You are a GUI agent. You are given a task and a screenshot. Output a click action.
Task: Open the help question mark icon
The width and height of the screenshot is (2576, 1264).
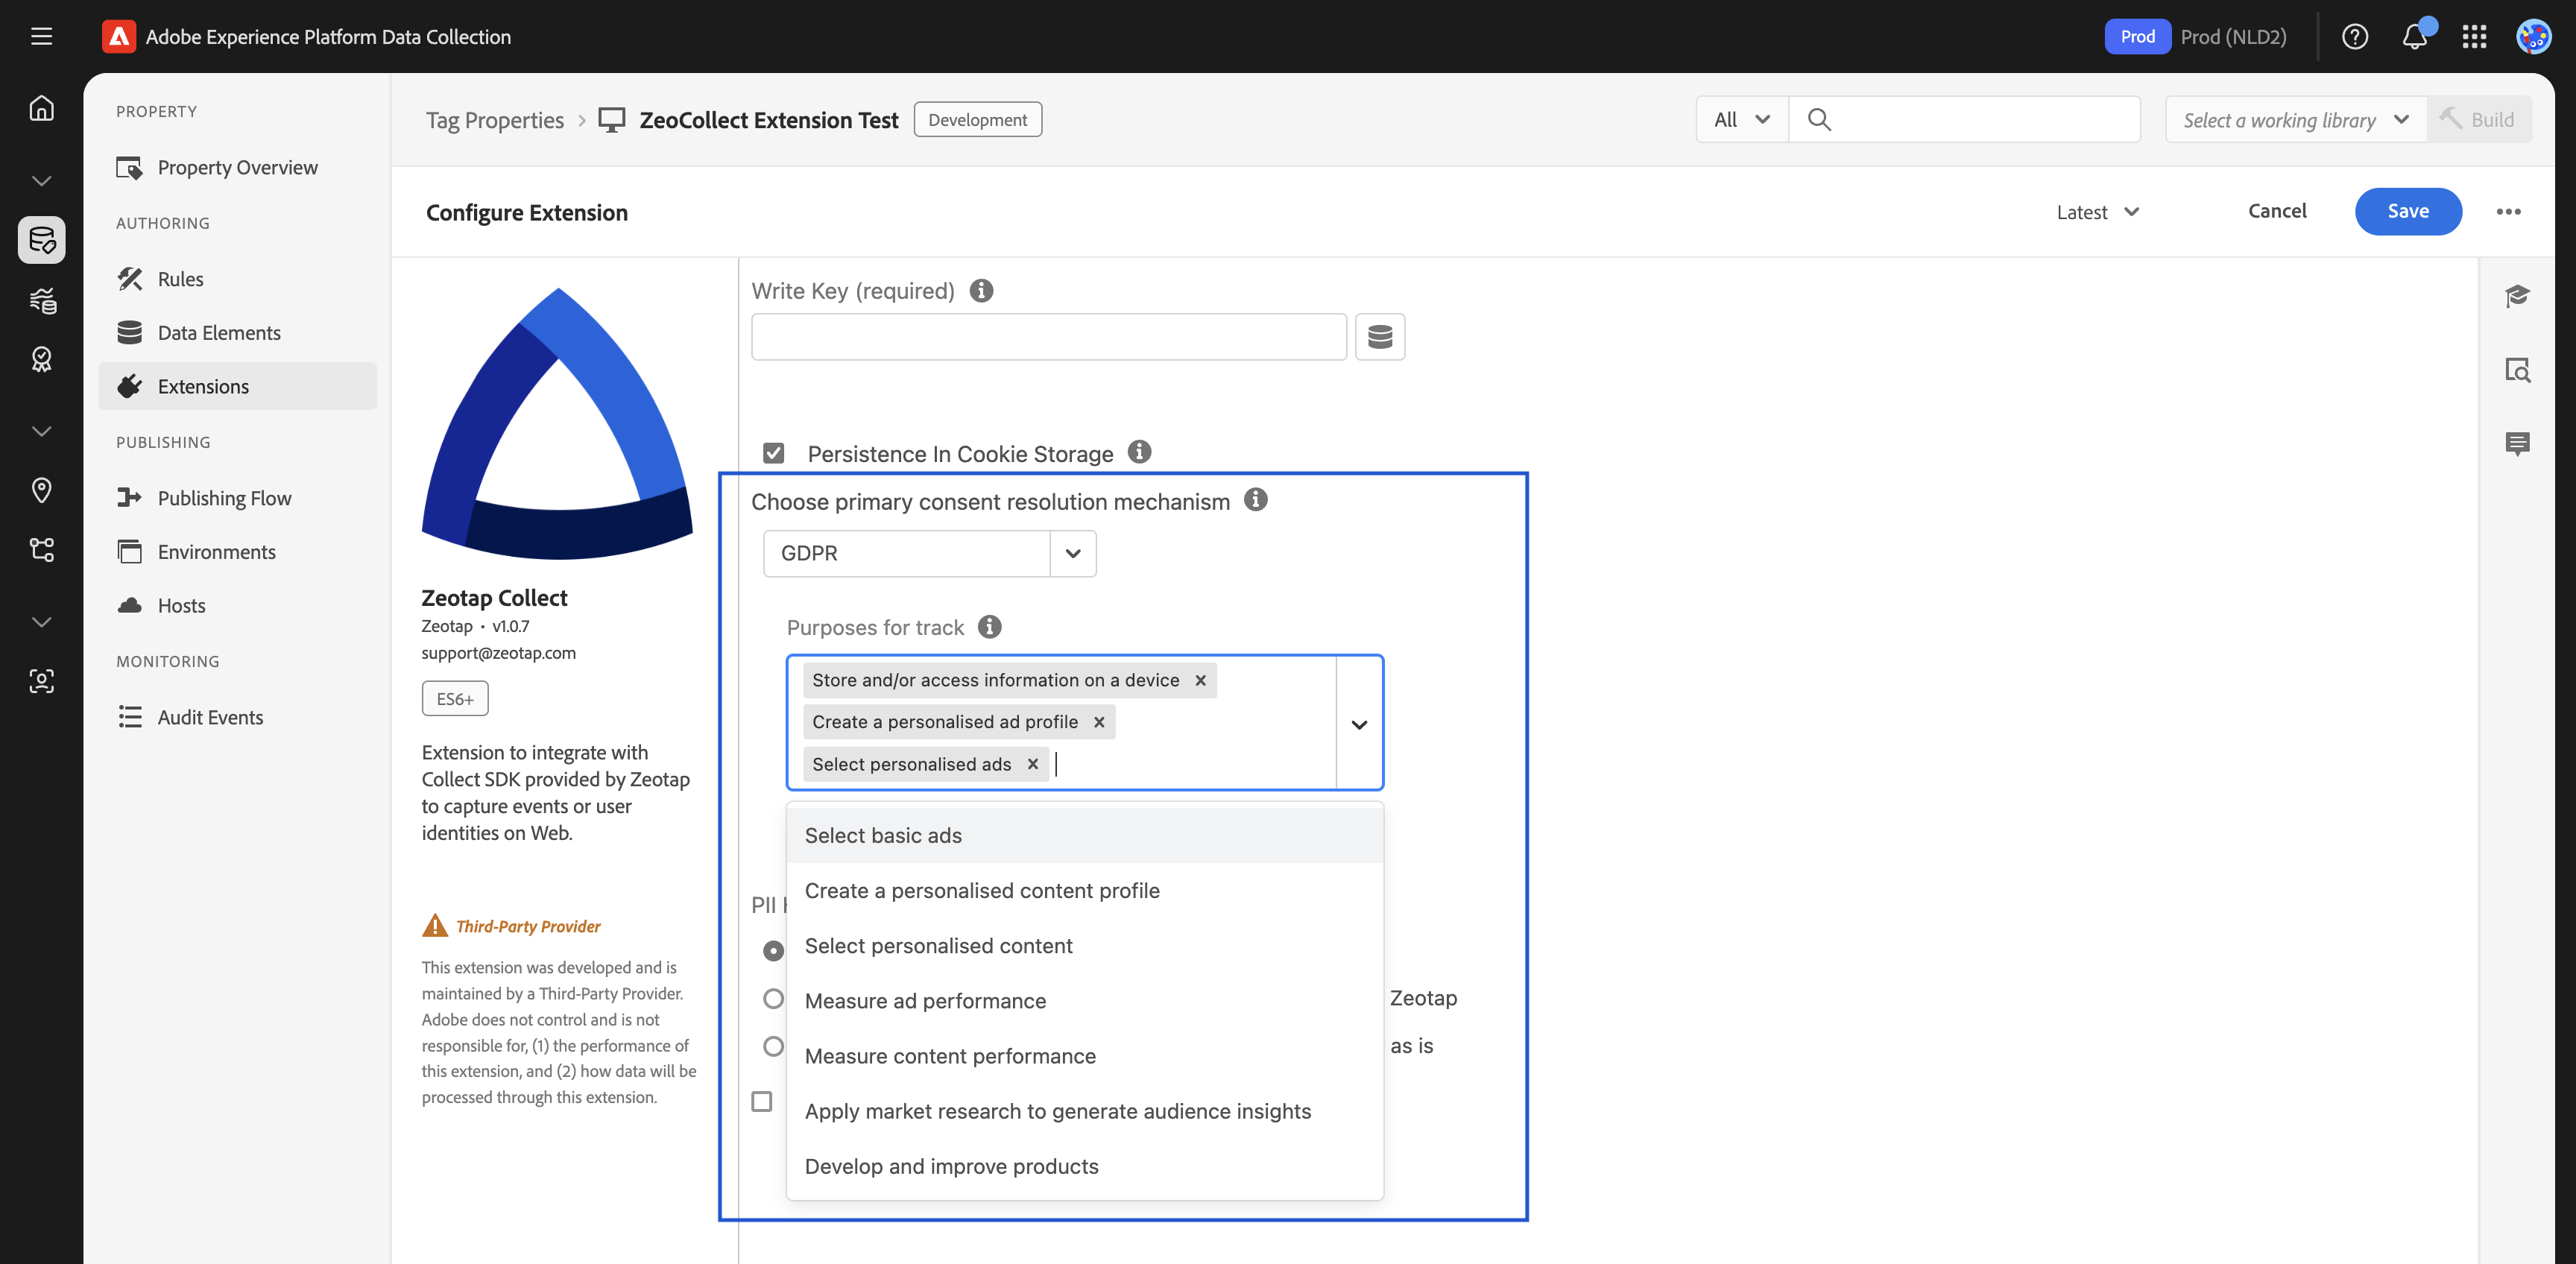pos(2354,37)
